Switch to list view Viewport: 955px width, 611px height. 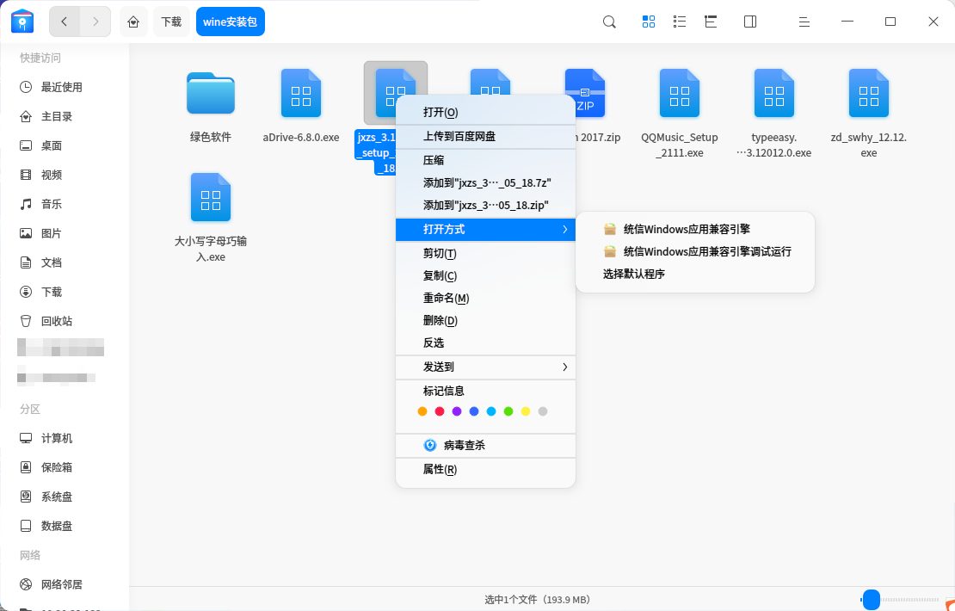(x=680, y=22)
